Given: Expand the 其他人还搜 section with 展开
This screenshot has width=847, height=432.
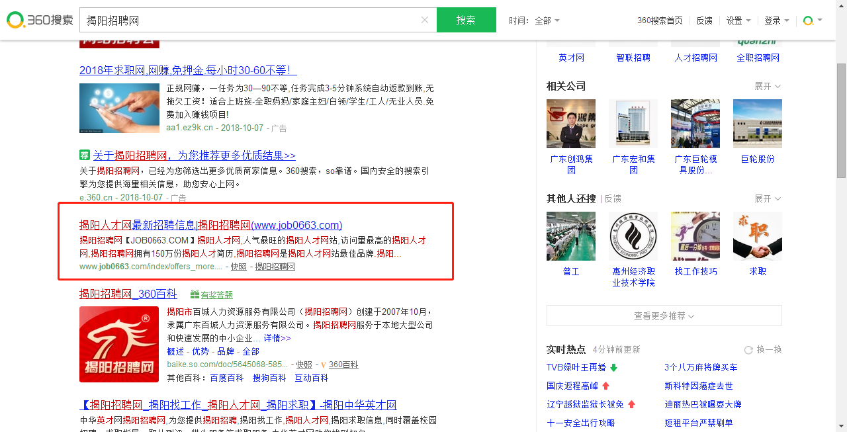Looking at the screenshot, I should pos(768,198).
